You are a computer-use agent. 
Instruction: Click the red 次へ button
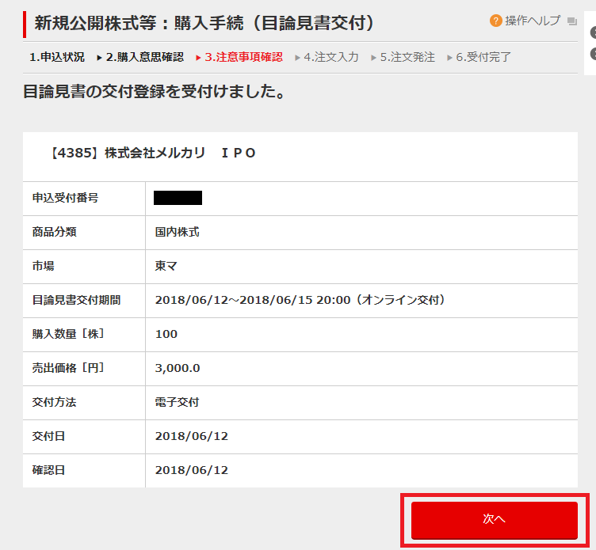pyautogui.click(x=494, y=520)
